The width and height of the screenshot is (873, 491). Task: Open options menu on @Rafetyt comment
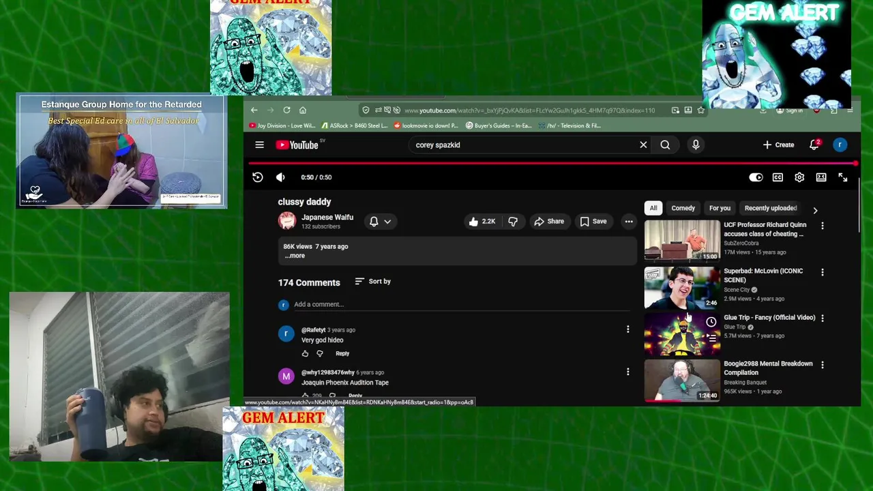point(627,330)
